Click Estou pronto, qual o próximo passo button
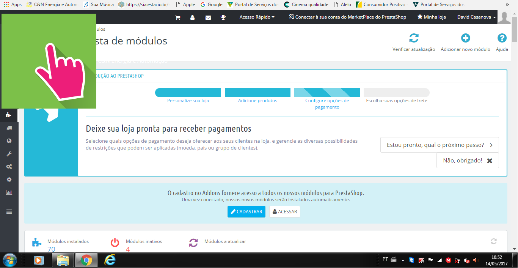 (x=440, y=145)
